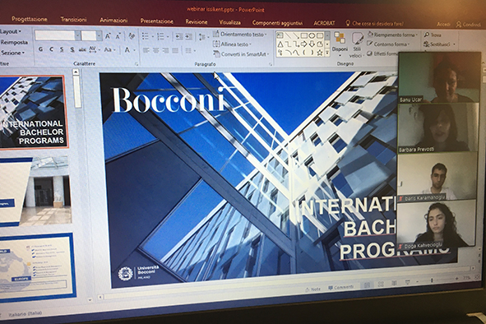Open the font name dropdown
Screen dimensions: 486x324
pyautogui.click(x=77, y=36)
